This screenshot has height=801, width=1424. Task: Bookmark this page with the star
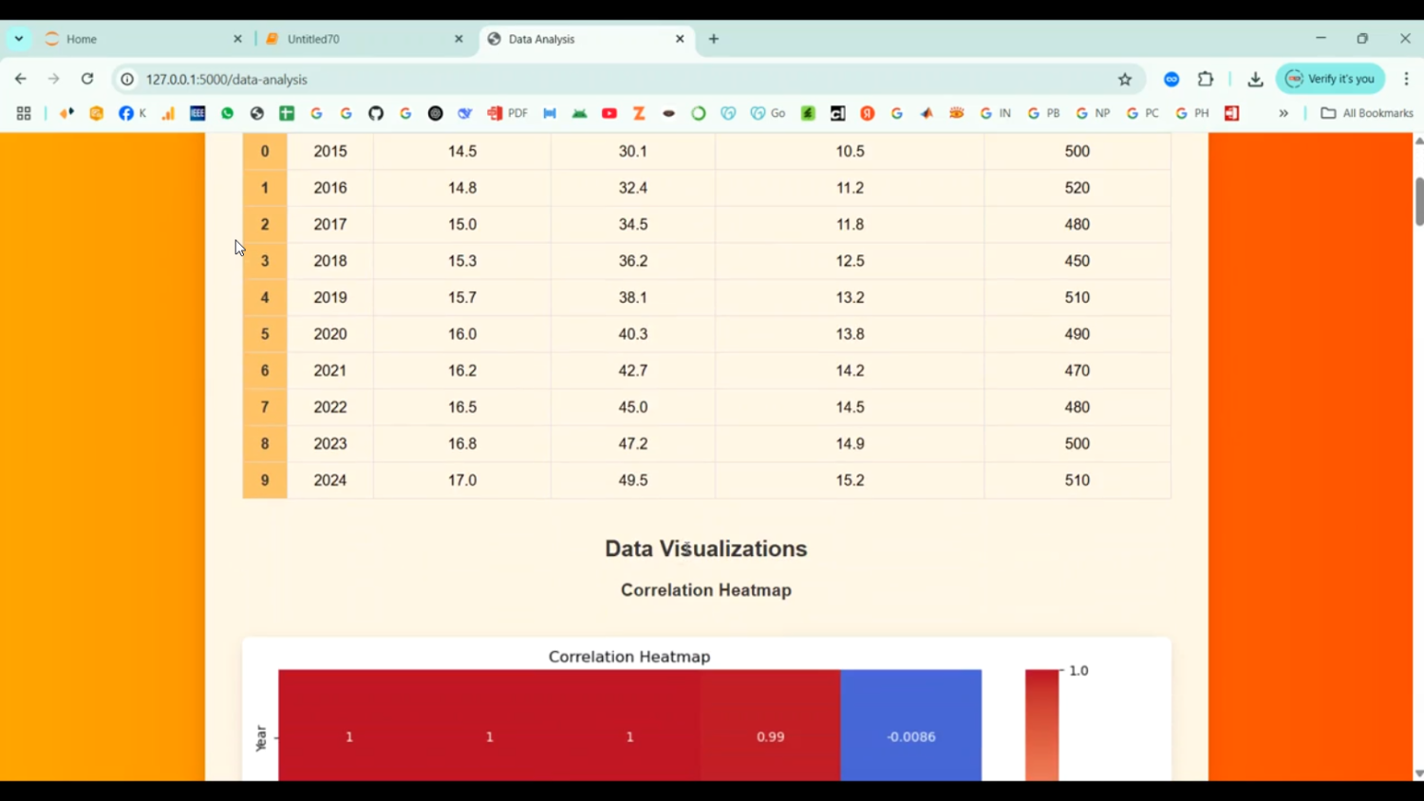pyautogui.click(x=1125, y=80)
